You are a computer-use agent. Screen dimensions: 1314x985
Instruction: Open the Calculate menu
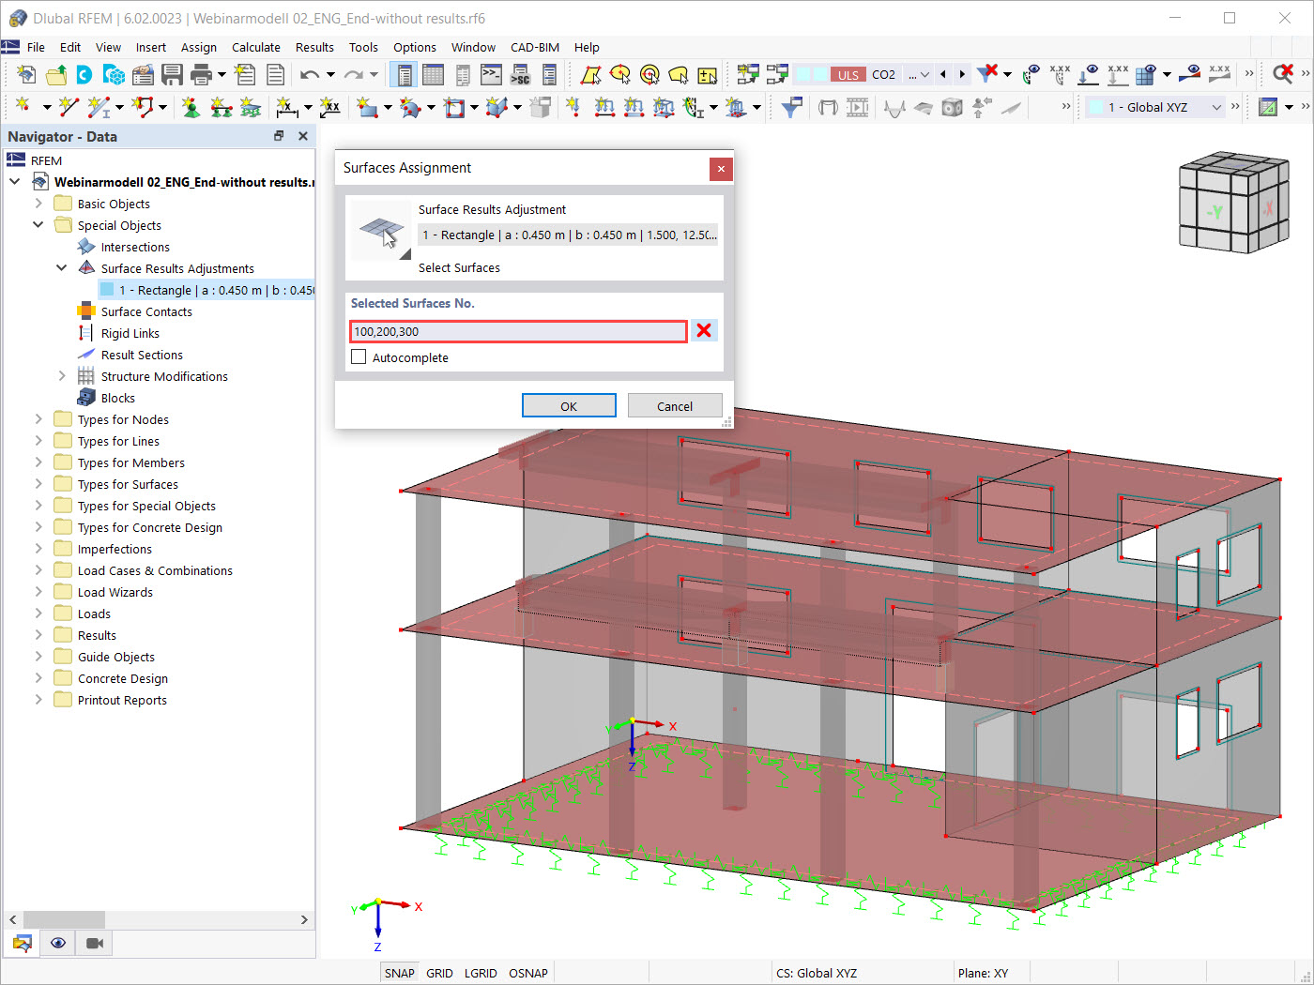[256, 47]
